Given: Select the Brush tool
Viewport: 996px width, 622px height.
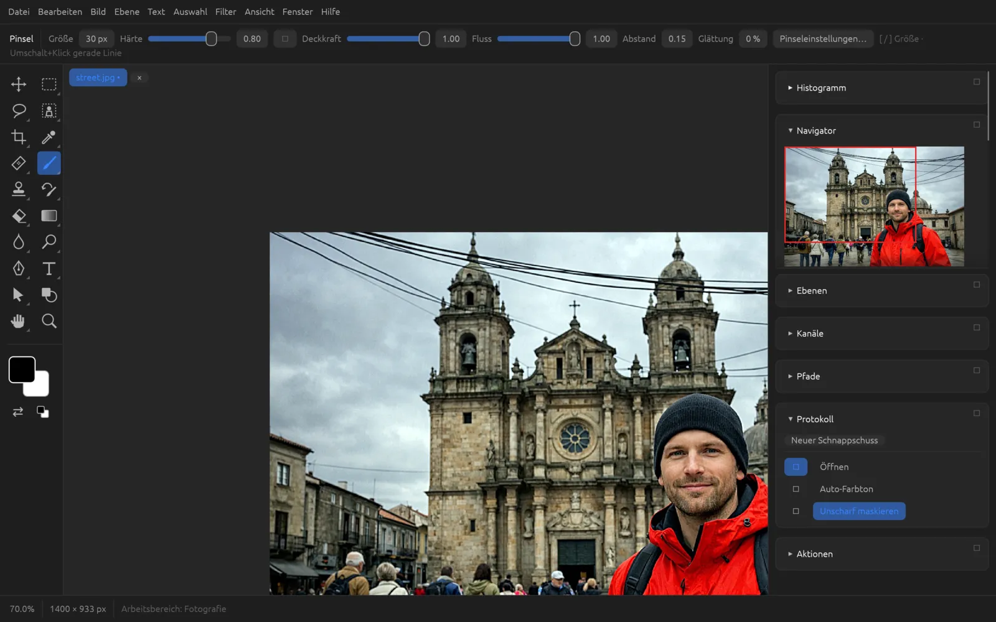Looking at the screenshot, I should pyautogui.click(x=49, y=163).
